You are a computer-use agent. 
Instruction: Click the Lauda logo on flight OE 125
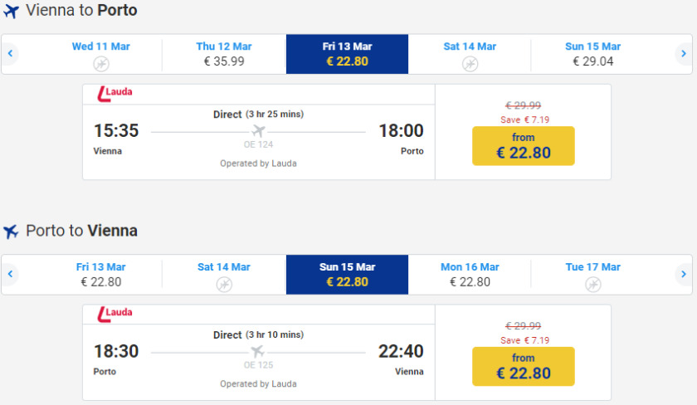click(115, 314)
